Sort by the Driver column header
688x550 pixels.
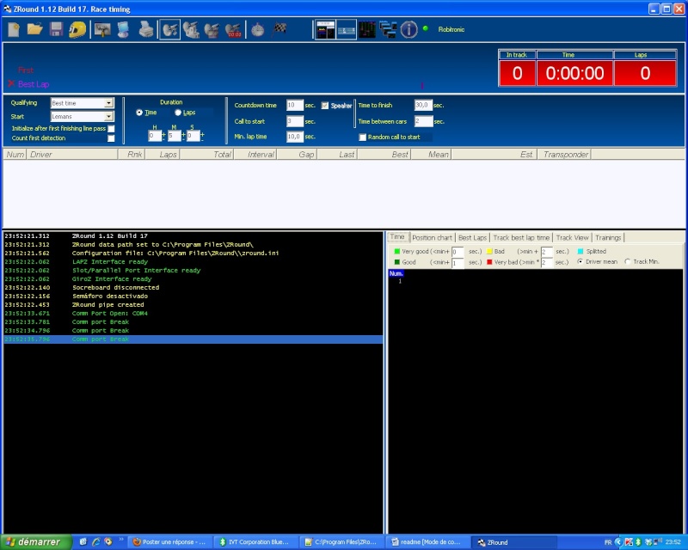click(x=72, y=155)
